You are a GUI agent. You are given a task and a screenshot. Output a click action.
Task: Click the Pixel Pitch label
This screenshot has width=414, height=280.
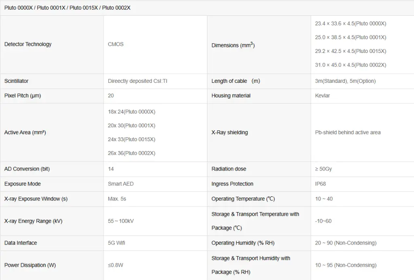pos(22,96)
